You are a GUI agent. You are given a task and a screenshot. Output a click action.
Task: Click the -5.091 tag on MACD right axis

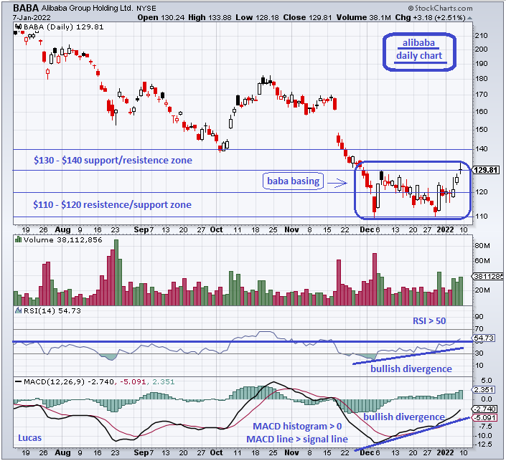[484, 418]
